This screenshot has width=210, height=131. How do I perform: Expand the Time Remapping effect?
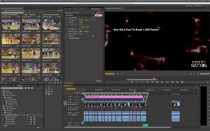(66, 38)
